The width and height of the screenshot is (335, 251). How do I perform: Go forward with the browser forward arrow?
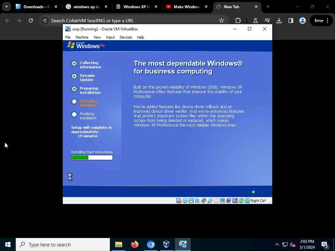pos(19,21)
